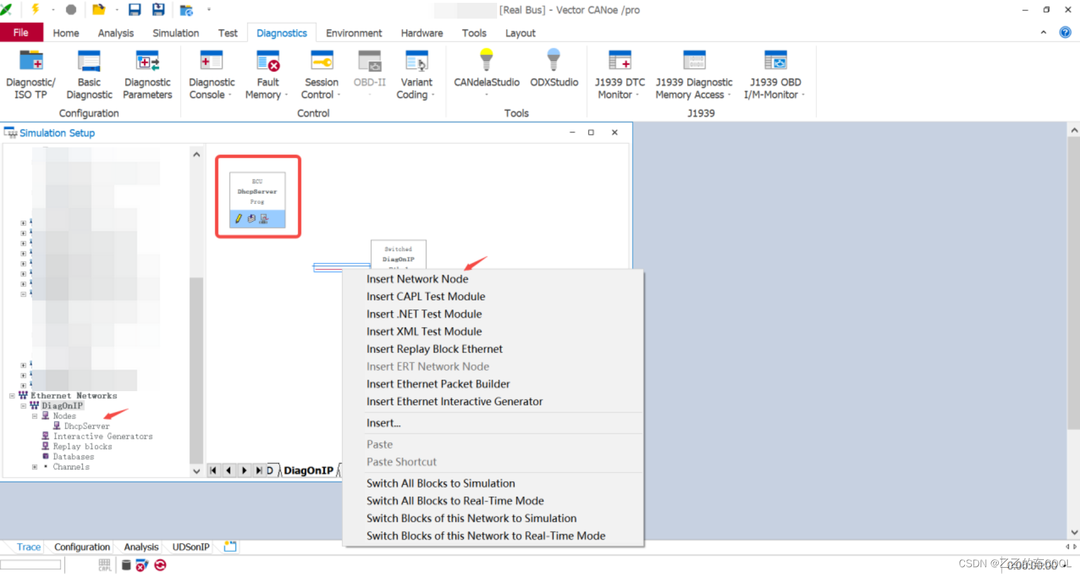Switch to the Tools ribbon tab

(474, 33)
